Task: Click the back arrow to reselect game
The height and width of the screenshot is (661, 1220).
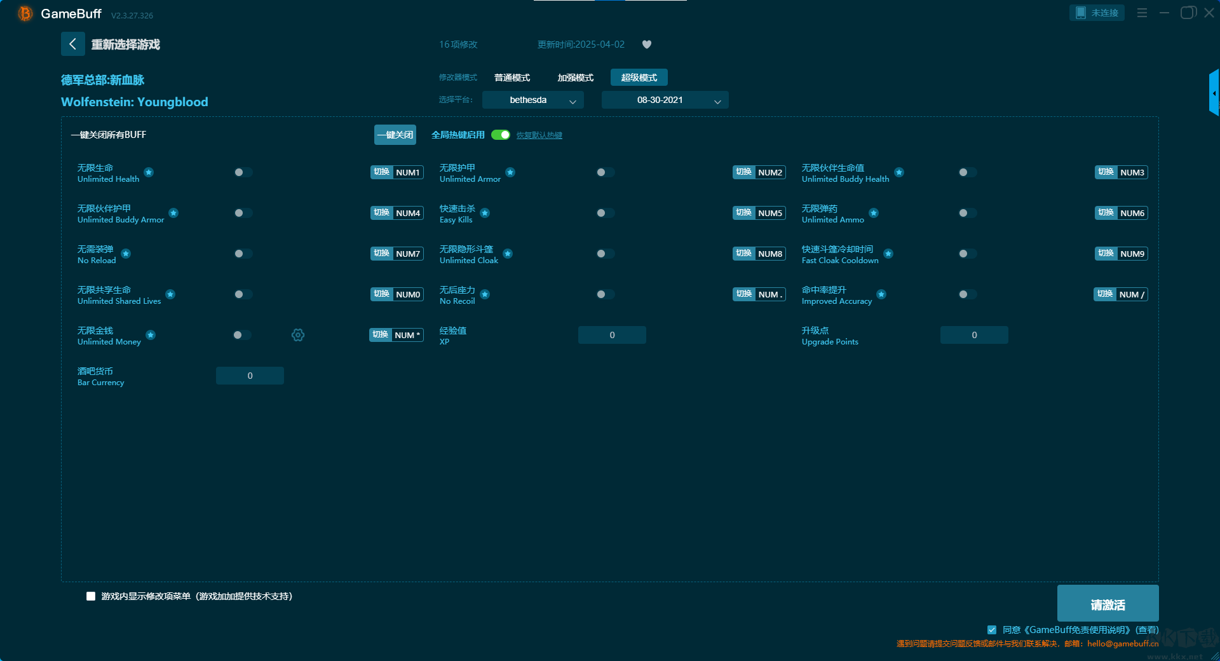Action: coord(72,44)
